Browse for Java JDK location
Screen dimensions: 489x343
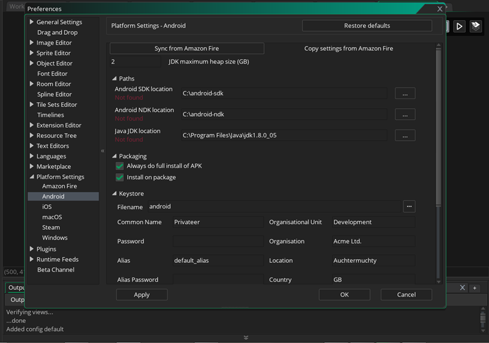pyautogui.click(x=405, y=135)
